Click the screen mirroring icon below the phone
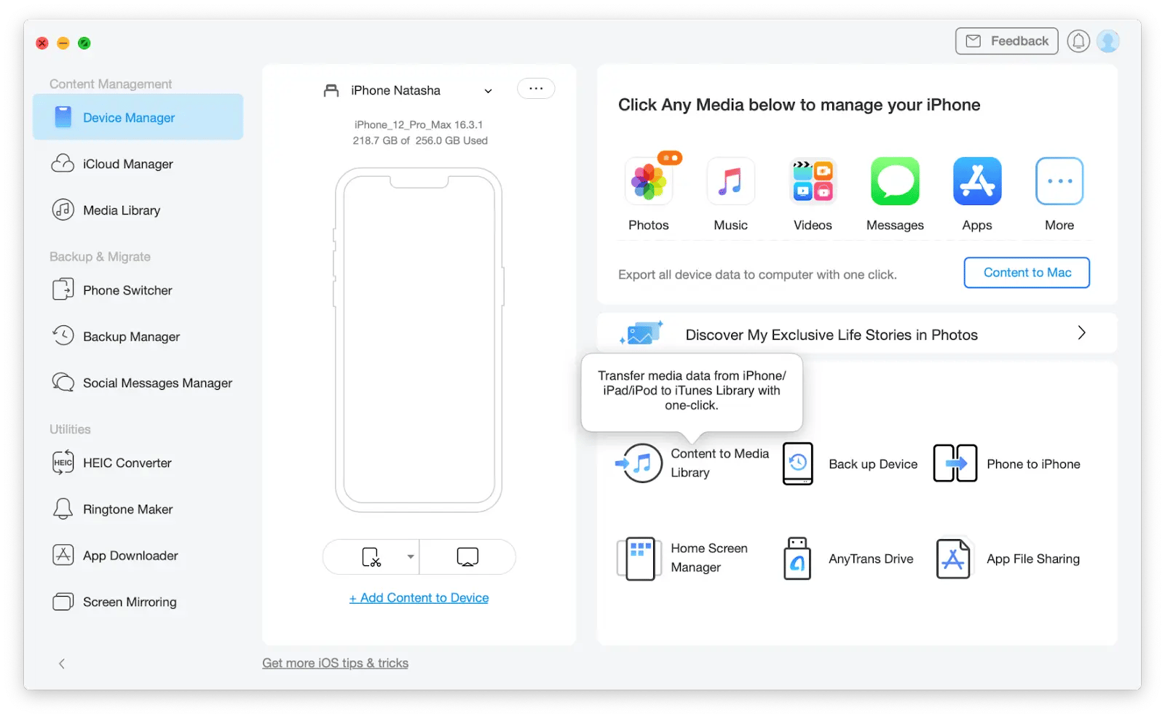 click(467, 557)
